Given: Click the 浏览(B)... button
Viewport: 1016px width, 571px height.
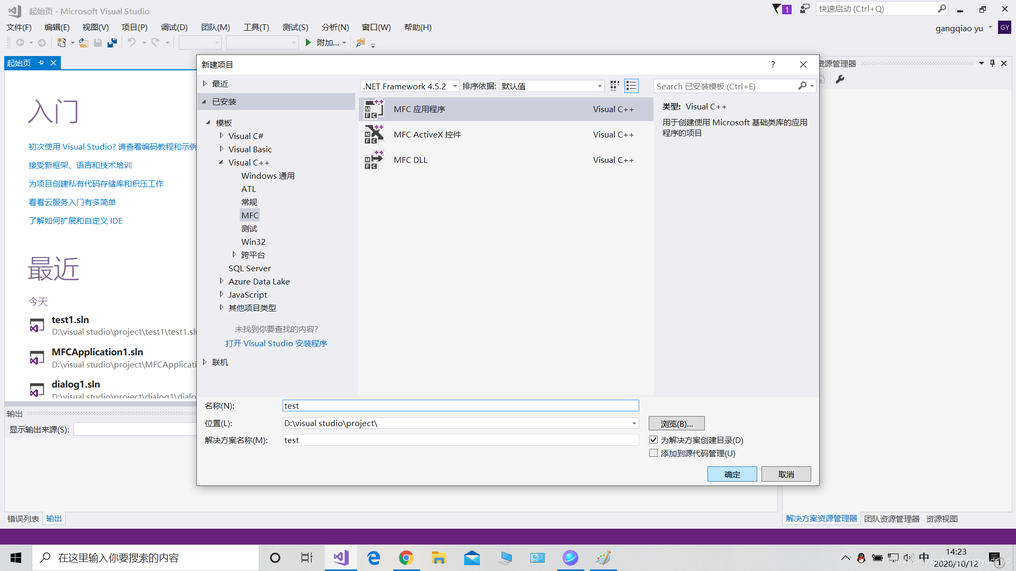Looking at the screenshot, I should click(x=676, y=423).
